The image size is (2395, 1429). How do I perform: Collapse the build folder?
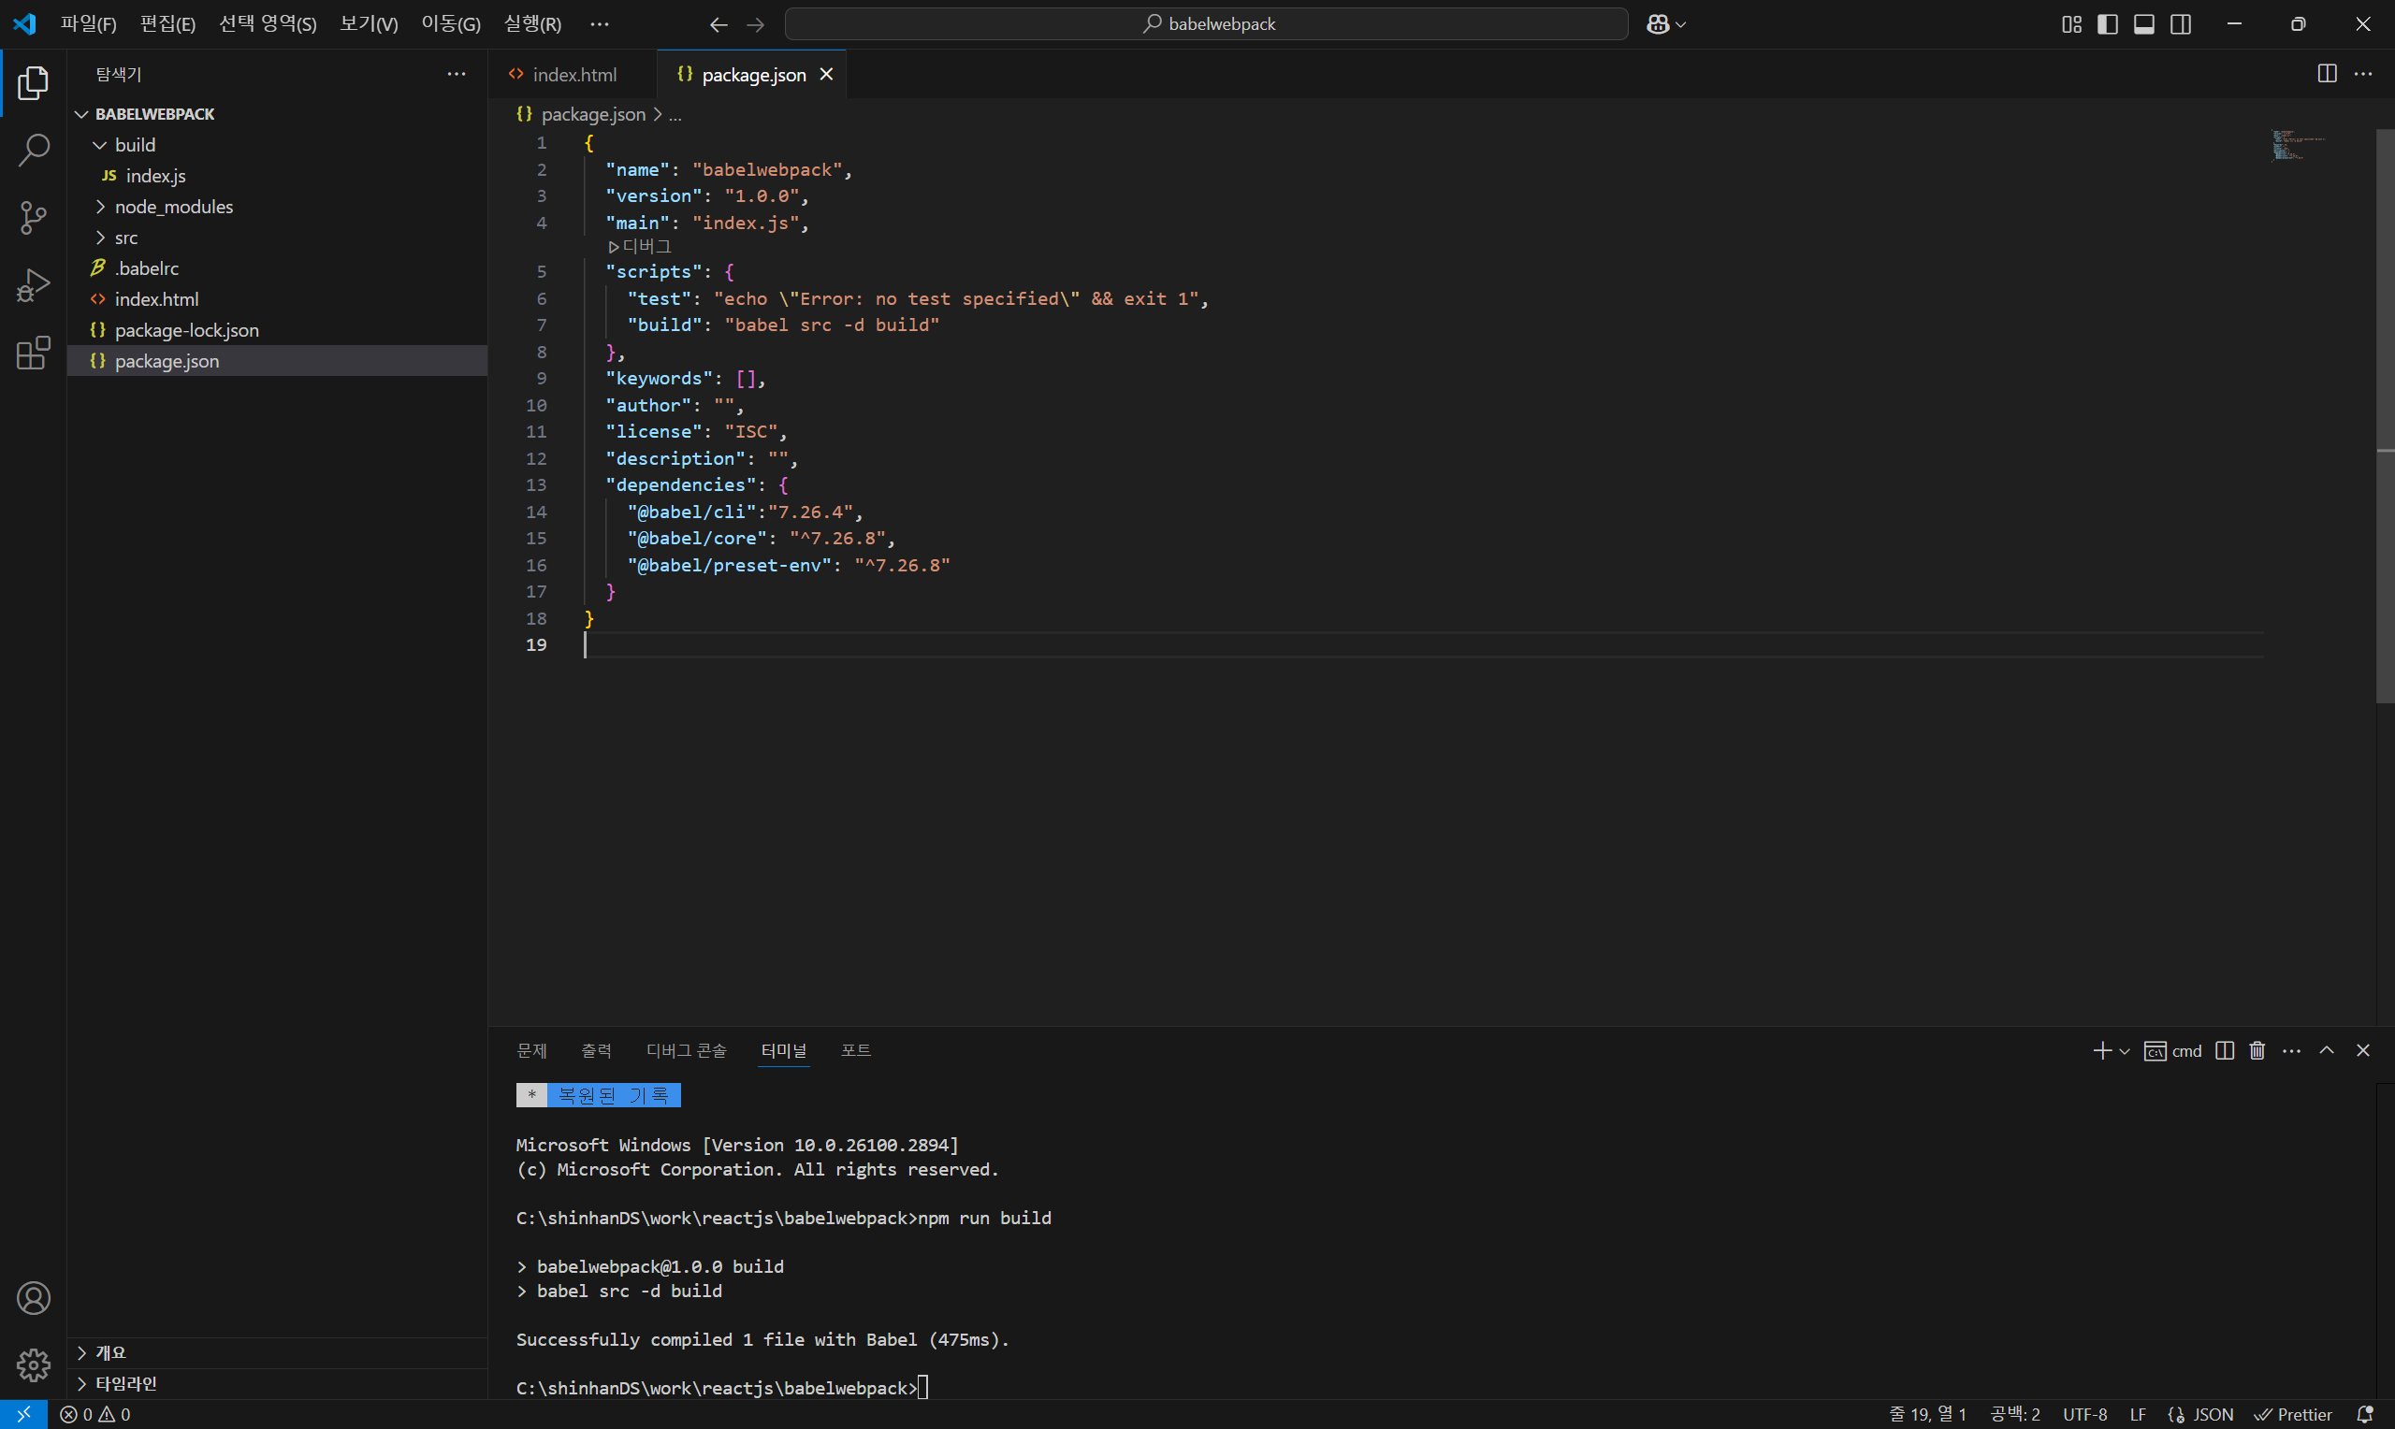click(135, 145)
